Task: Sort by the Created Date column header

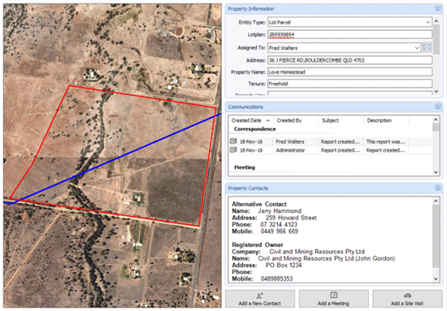Action: (250, 120)
